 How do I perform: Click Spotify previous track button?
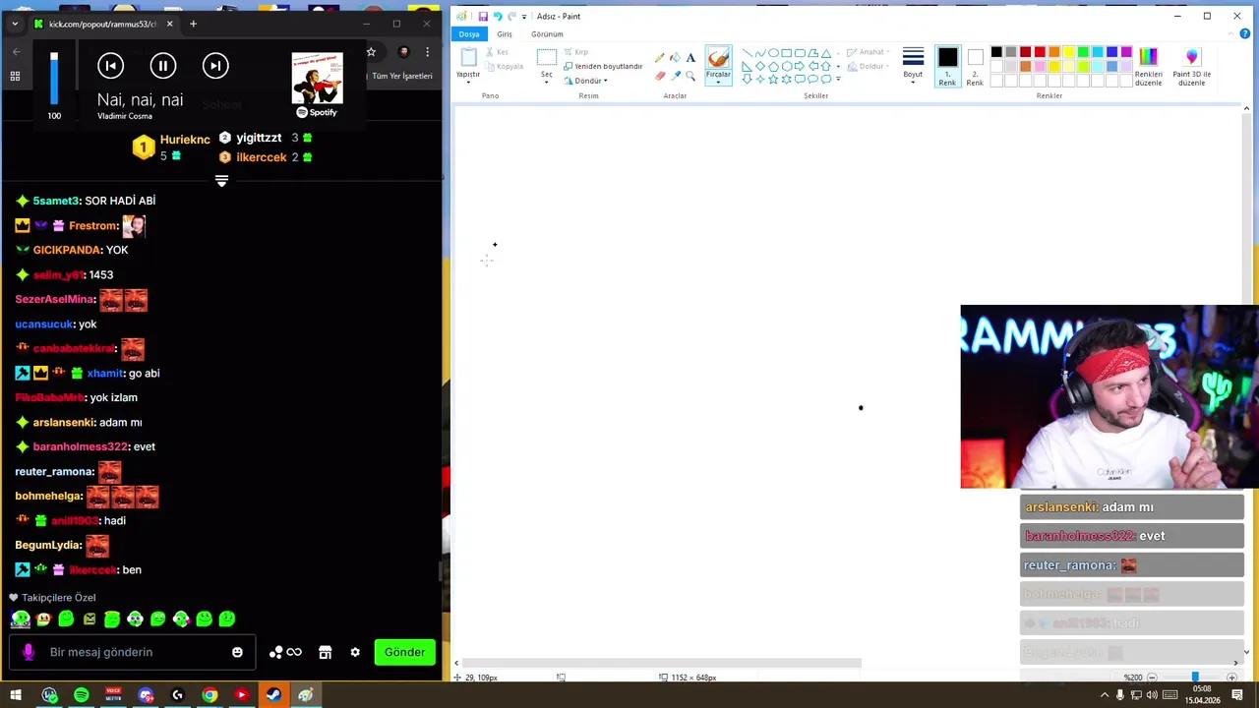110,66
